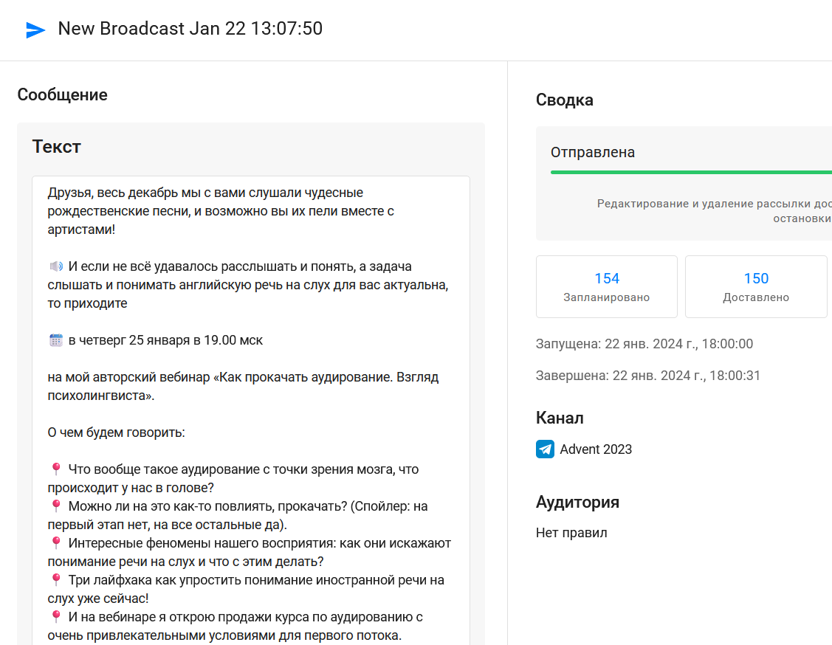Open the 150 Доставлено stat card
Viewport: 832px width, 645px height.
click(755, 286)
